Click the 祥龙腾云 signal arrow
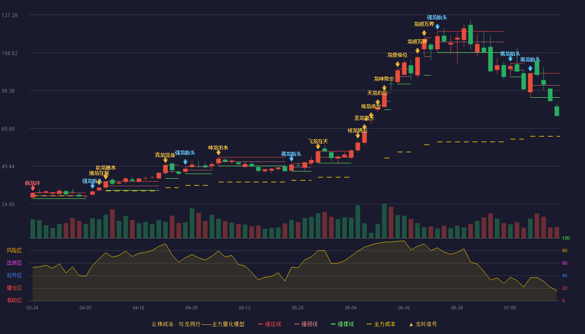Viewport: 585px width, 334px height. (358, 136)
